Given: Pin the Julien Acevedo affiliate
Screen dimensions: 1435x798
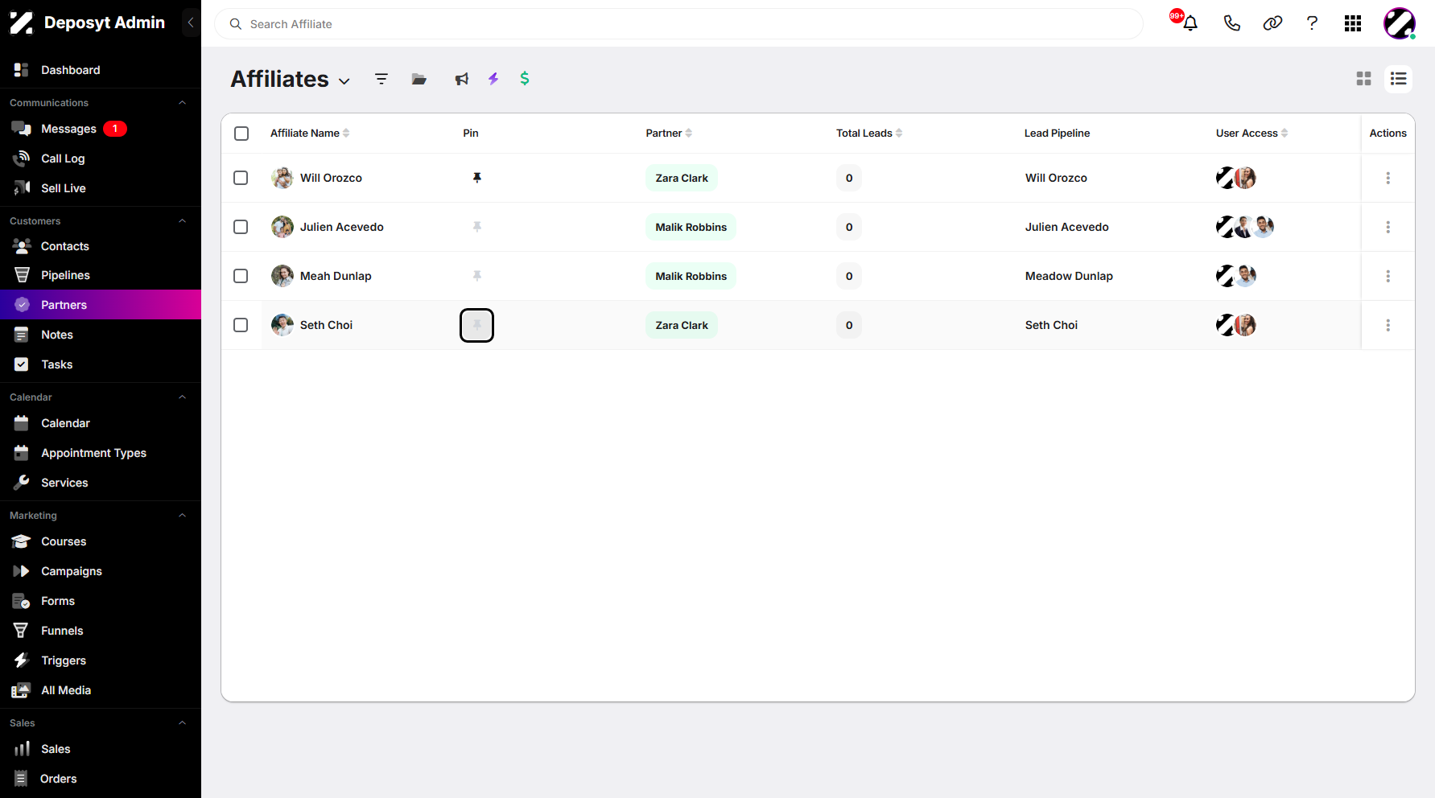Looking at the screenshot, I should pyautogui.click(x=476, y=227).
